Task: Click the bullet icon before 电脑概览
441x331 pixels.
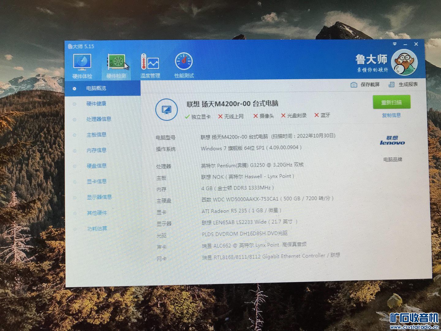Action: (x=74, y=89)
